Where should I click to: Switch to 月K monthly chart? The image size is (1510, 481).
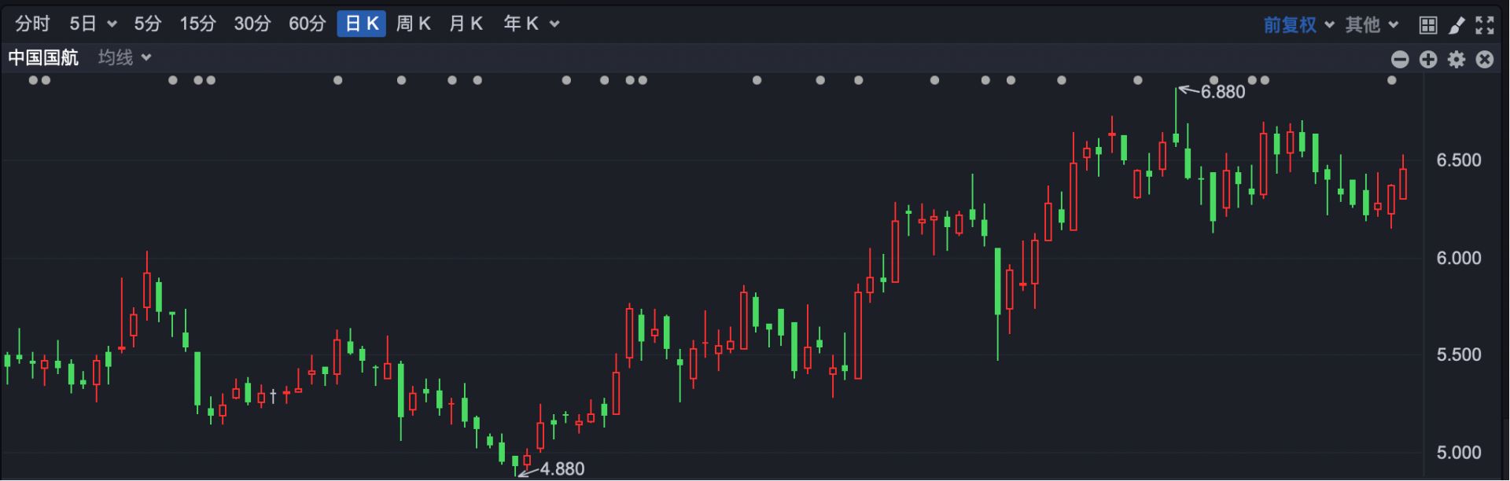[x=466, y=24]
